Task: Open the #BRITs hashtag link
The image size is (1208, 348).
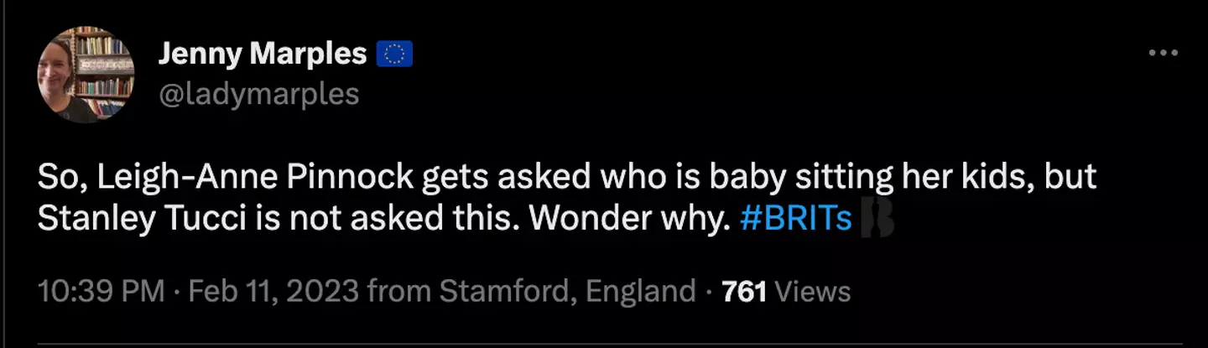Action: pyautogui.click(x=796, y=218)
